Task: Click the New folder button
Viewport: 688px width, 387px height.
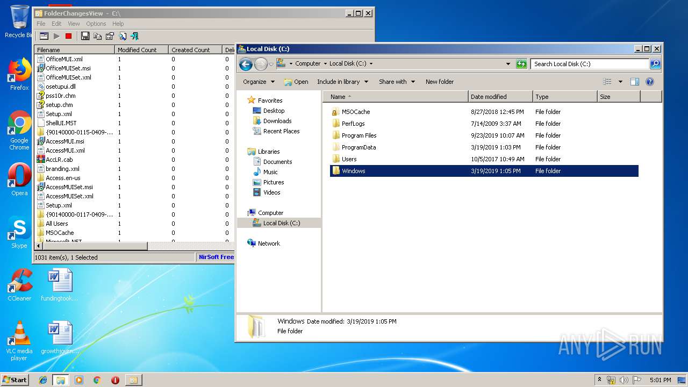Action: (x=440, y=82)
